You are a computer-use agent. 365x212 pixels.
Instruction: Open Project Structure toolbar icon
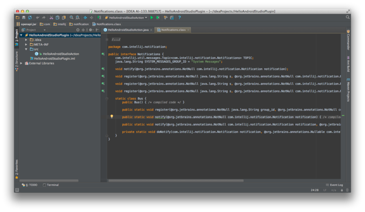point(172,17)
